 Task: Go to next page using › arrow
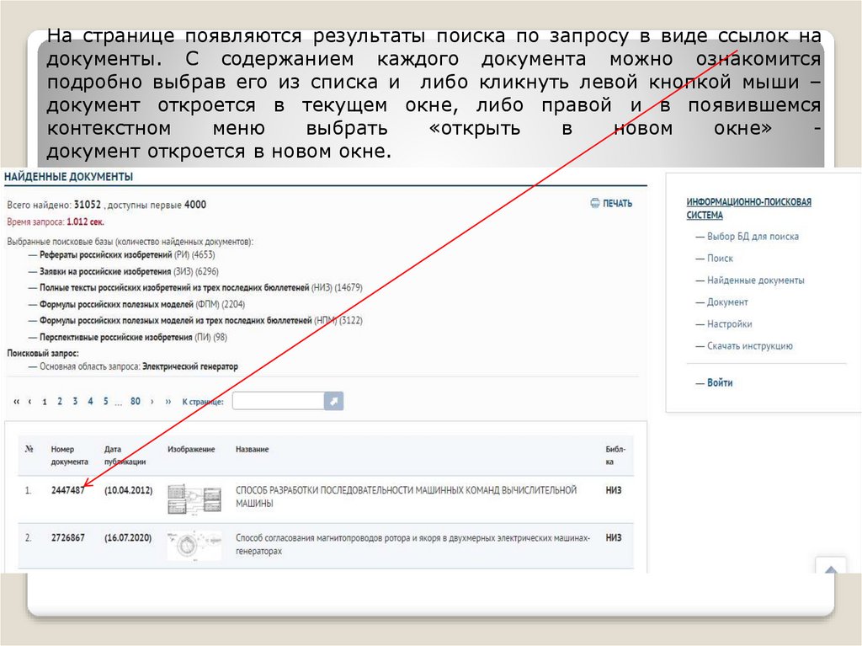pyautogui.click(x=152, y=402)
